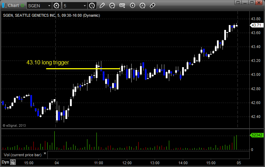Click the 42.40 price axis label
The height and width of the screenshot is (167, 265).
(256, 117)
